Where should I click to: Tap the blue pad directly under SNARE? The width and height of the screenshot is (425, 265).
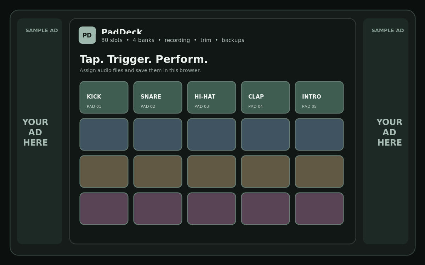tap(158, 134)
